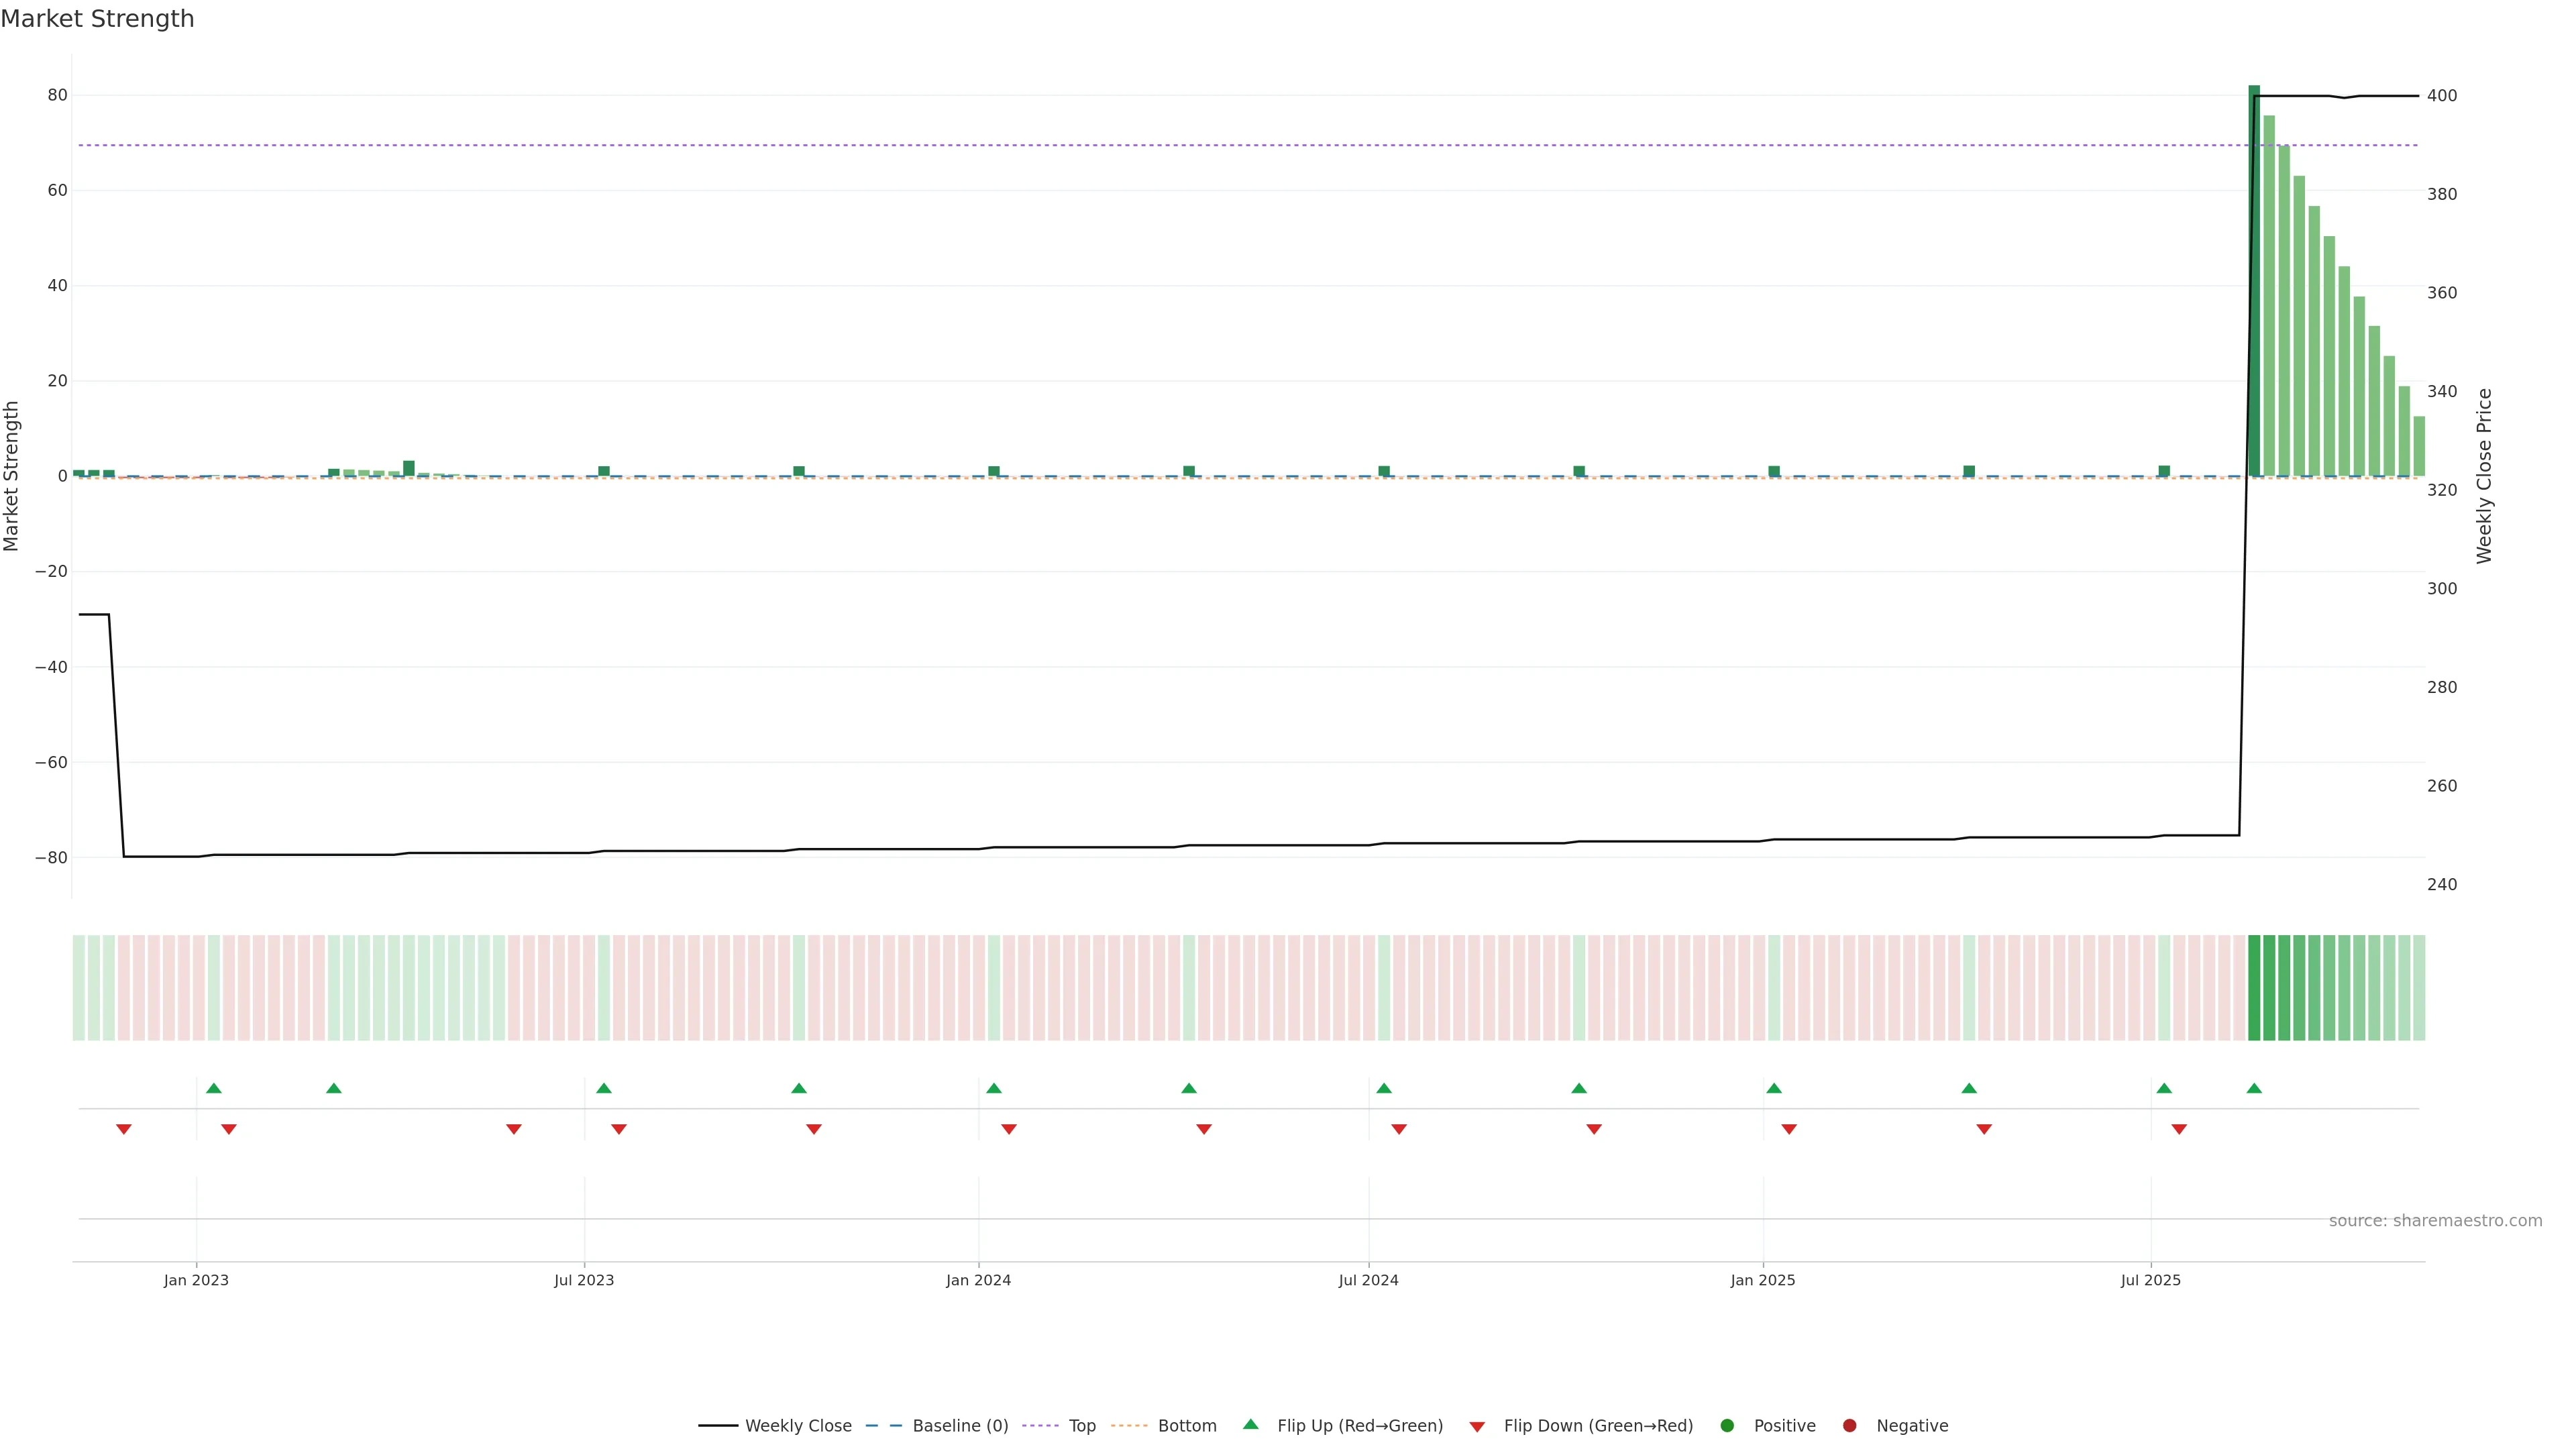Click the Jul 2025 axis label
Screen dimensions: 2576x1449
coord(2150,1280)
